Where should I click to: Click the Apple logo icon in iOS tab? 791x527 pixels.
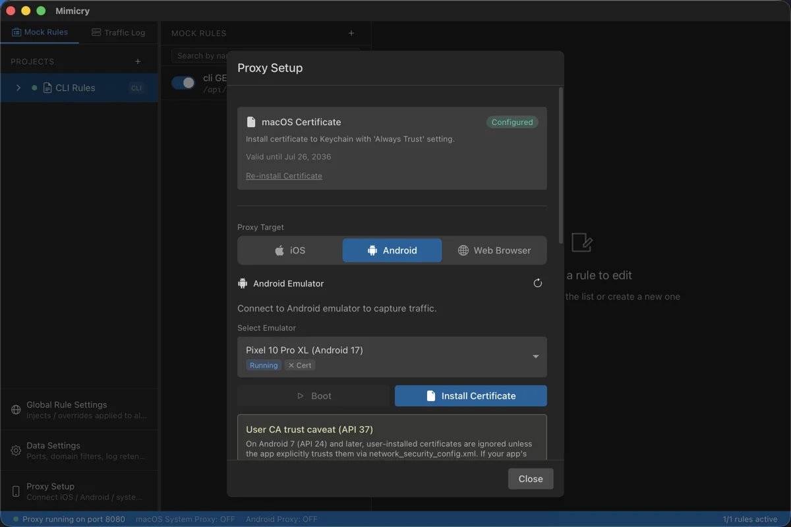coord(279,250)
